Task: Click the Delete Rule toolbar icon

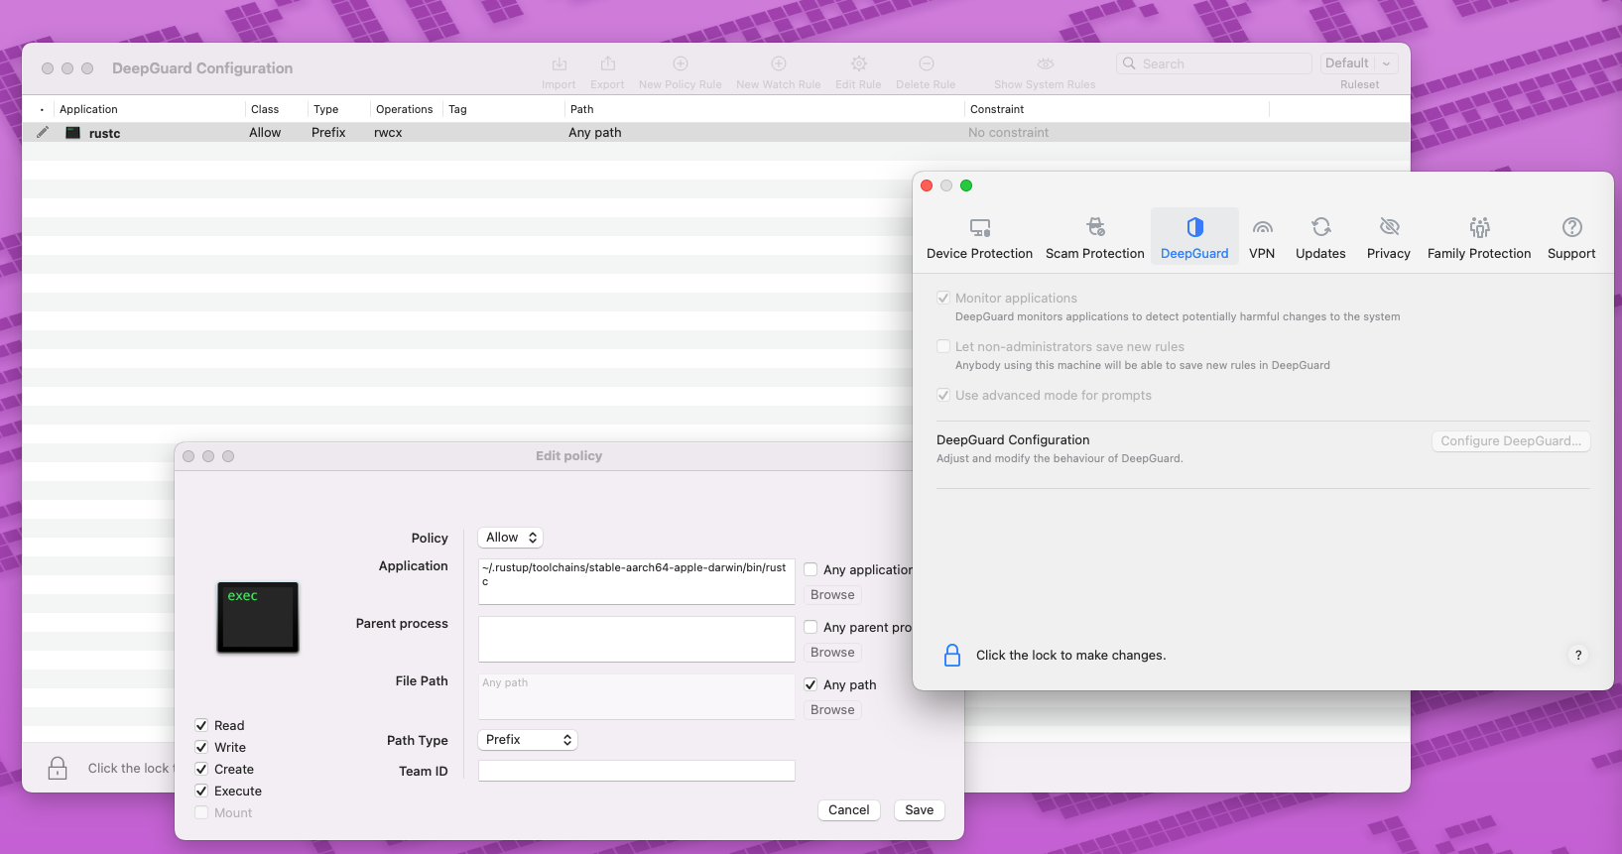Action: pos(927,64)
